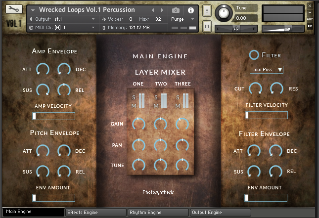Click the layer THREE GAIN knob
This screenshot has height=218, width=319.
click(182, 124)
